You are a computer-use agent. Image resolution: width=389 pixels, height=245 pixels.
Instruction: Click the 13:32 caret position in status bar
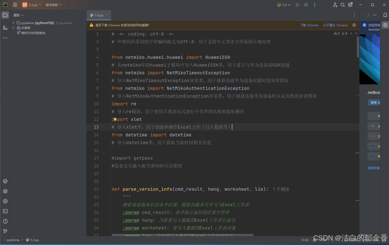(x=305, y=240)
